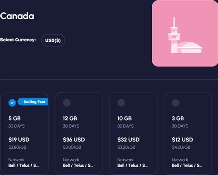Image resolution: width=218 pixels, height=175 pixels.
Task: Select the 10 GB plan radio button
Action: [121, 103]
